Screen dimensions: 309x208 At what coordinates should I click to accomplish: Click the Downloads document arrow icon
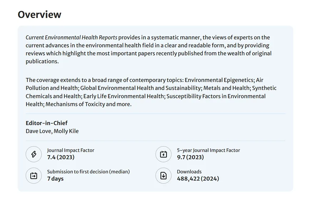163,176
